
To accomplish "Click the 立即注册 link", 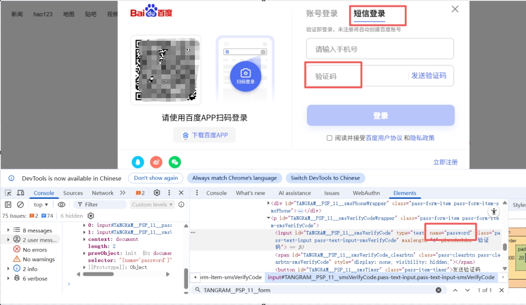I will tap(446, 162).
